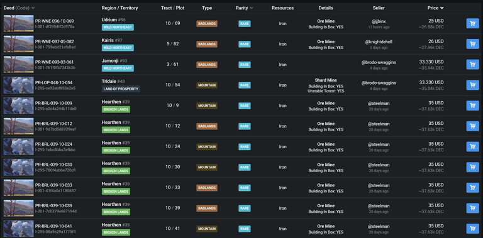The height and width of the screenshot is (238, 483).
Task: Sort by Region / Territory header
Action: (120, 8)
